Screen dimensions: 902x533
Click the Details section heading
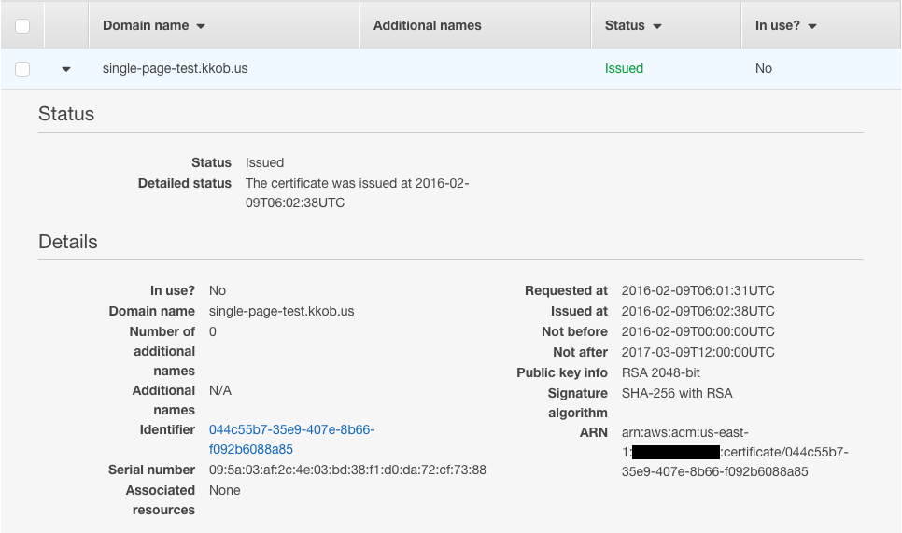68,242
